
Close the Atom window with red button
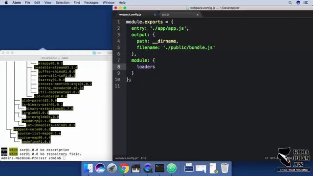116,8
